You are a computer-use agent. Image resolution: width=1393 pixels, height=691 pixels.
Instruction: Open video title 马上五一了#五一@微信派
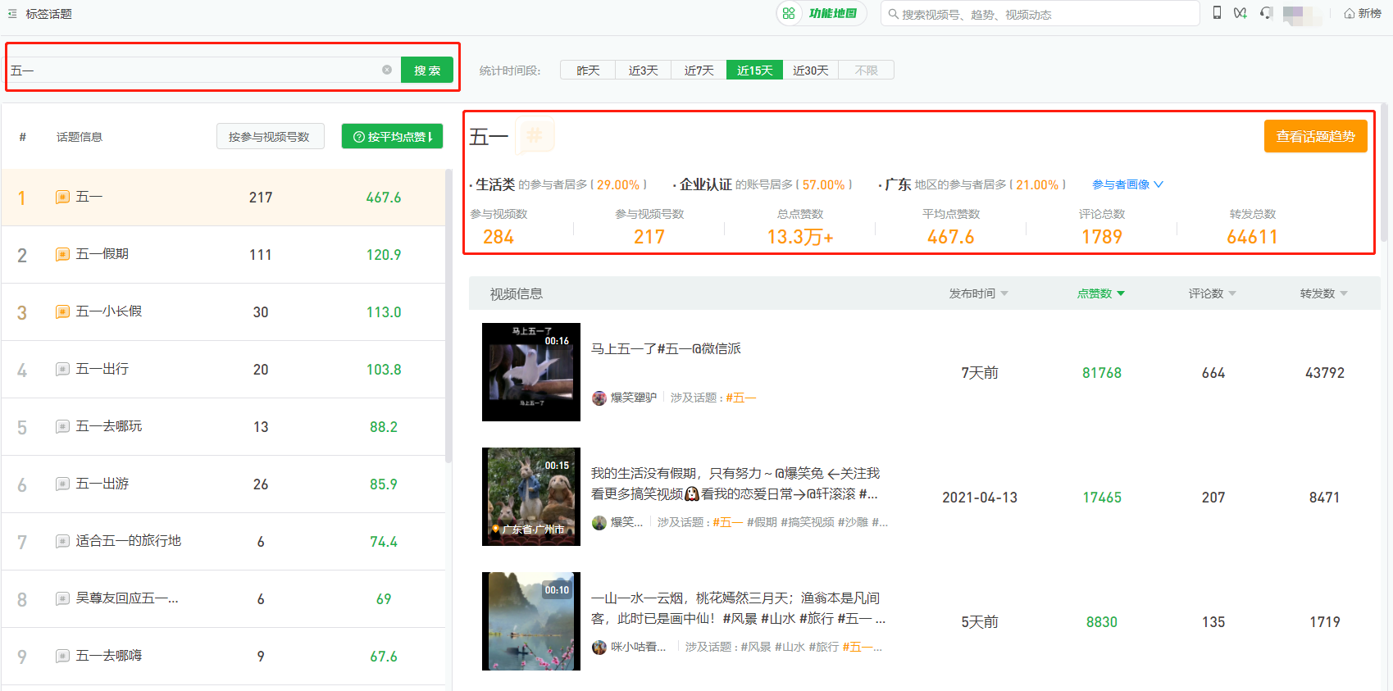click(666, 348)
